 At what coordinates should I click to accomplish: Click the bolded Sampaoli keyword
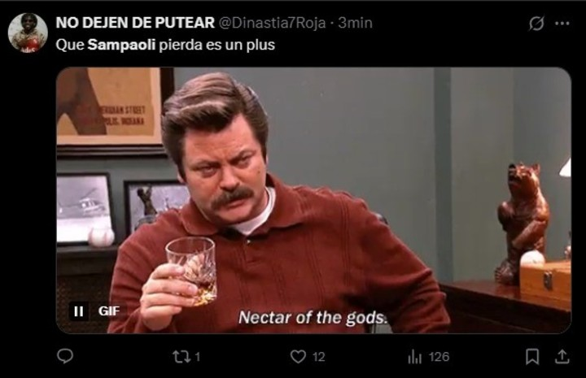(x=121, y=45)
